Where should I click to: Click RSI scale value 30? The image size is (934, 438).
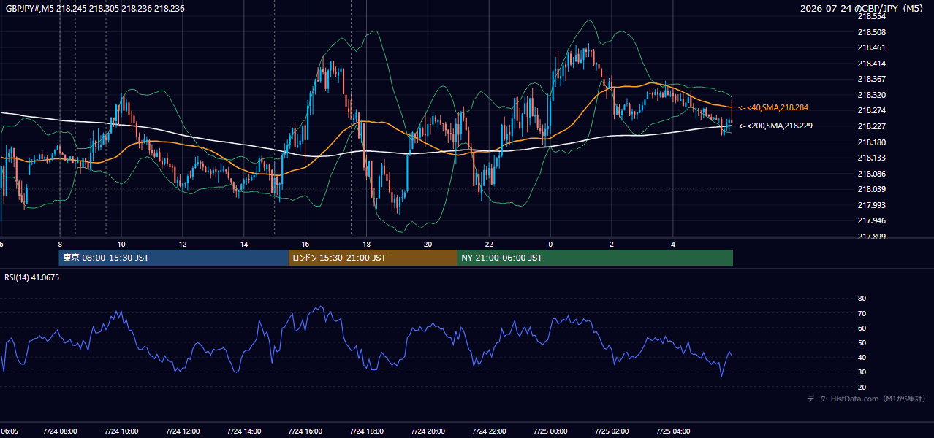(x=862, y=372)
